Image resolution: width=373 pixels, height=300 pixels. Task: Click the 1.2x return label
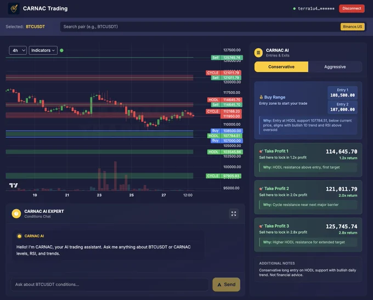(x=348, y=158)
